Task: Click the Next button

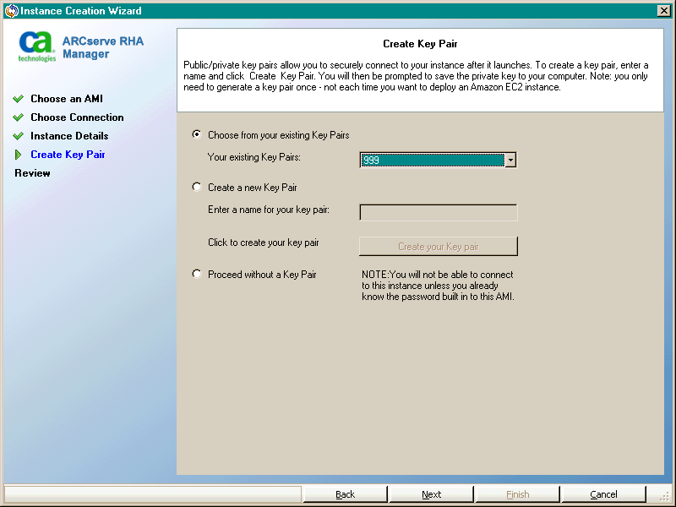Action: coord(431,494)
